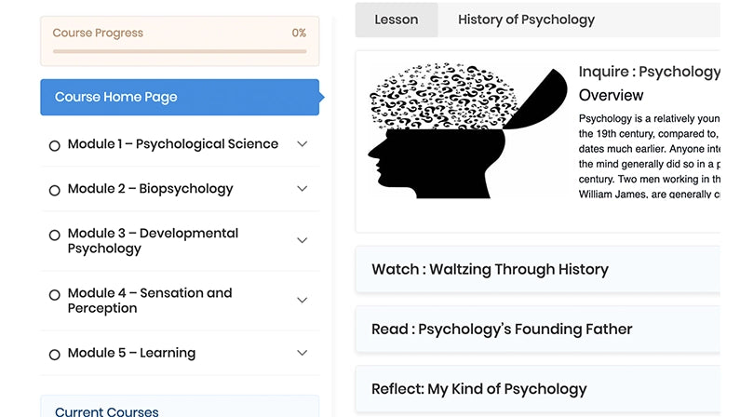Click the Module 5 completion circle

[x=54, y=354]
